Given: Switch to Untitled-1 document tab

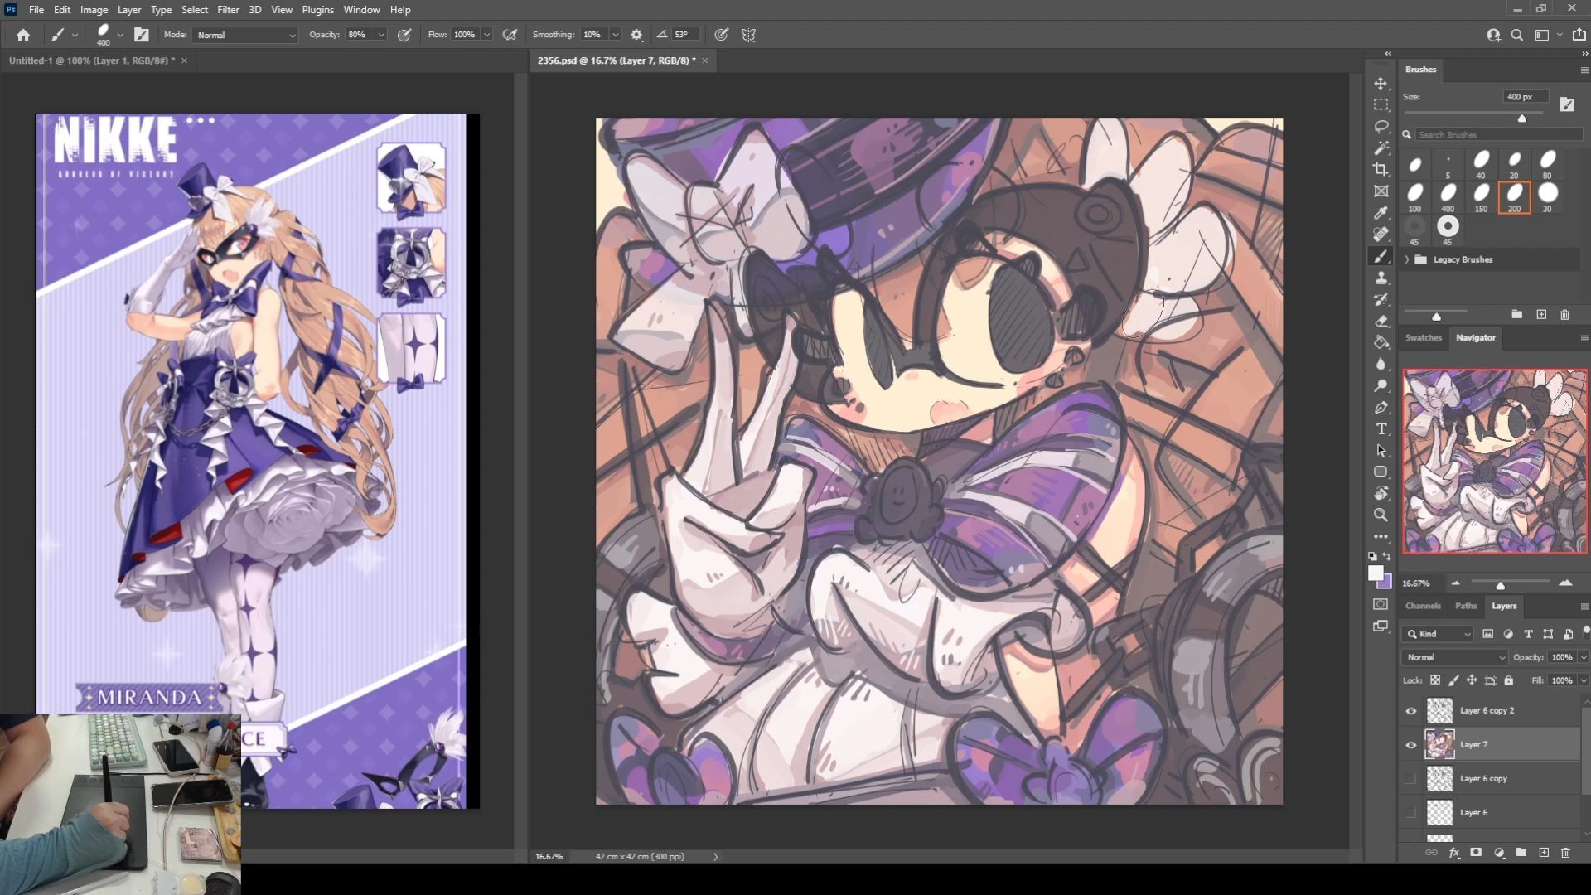Looking at the screenshot, I should coord(91,60).
